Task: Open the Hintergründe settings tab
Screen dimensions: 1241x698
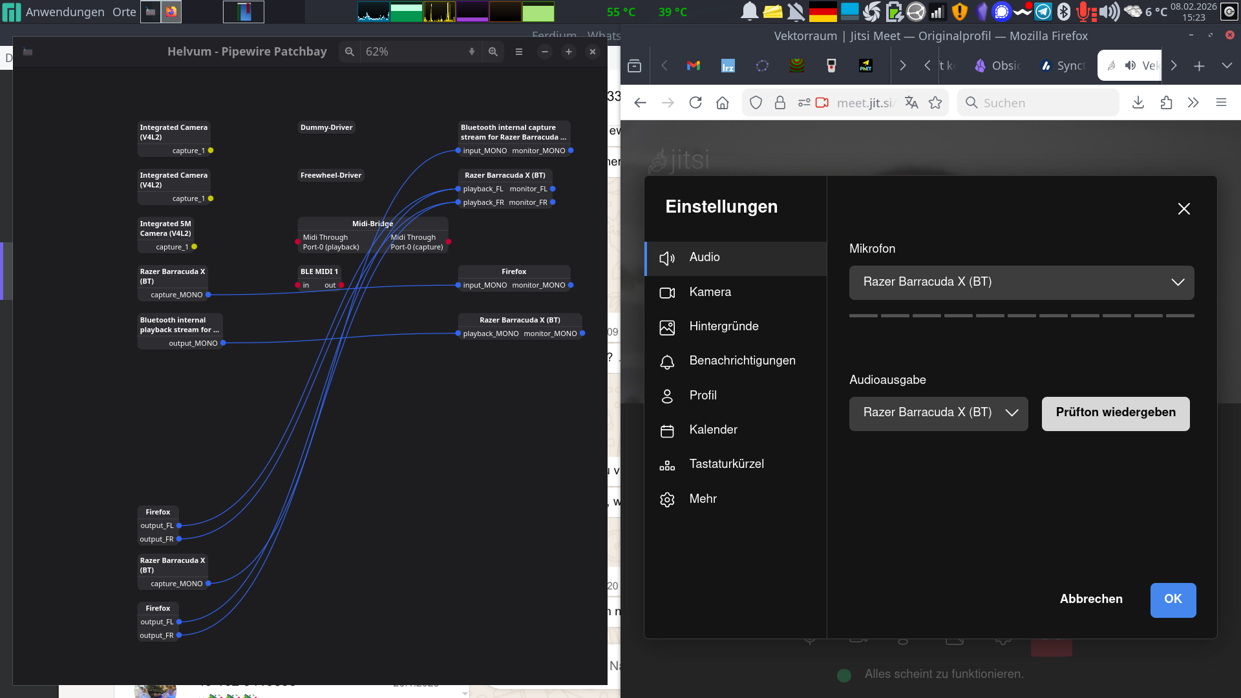Action: pyautogui.click(x=723, y=326)
